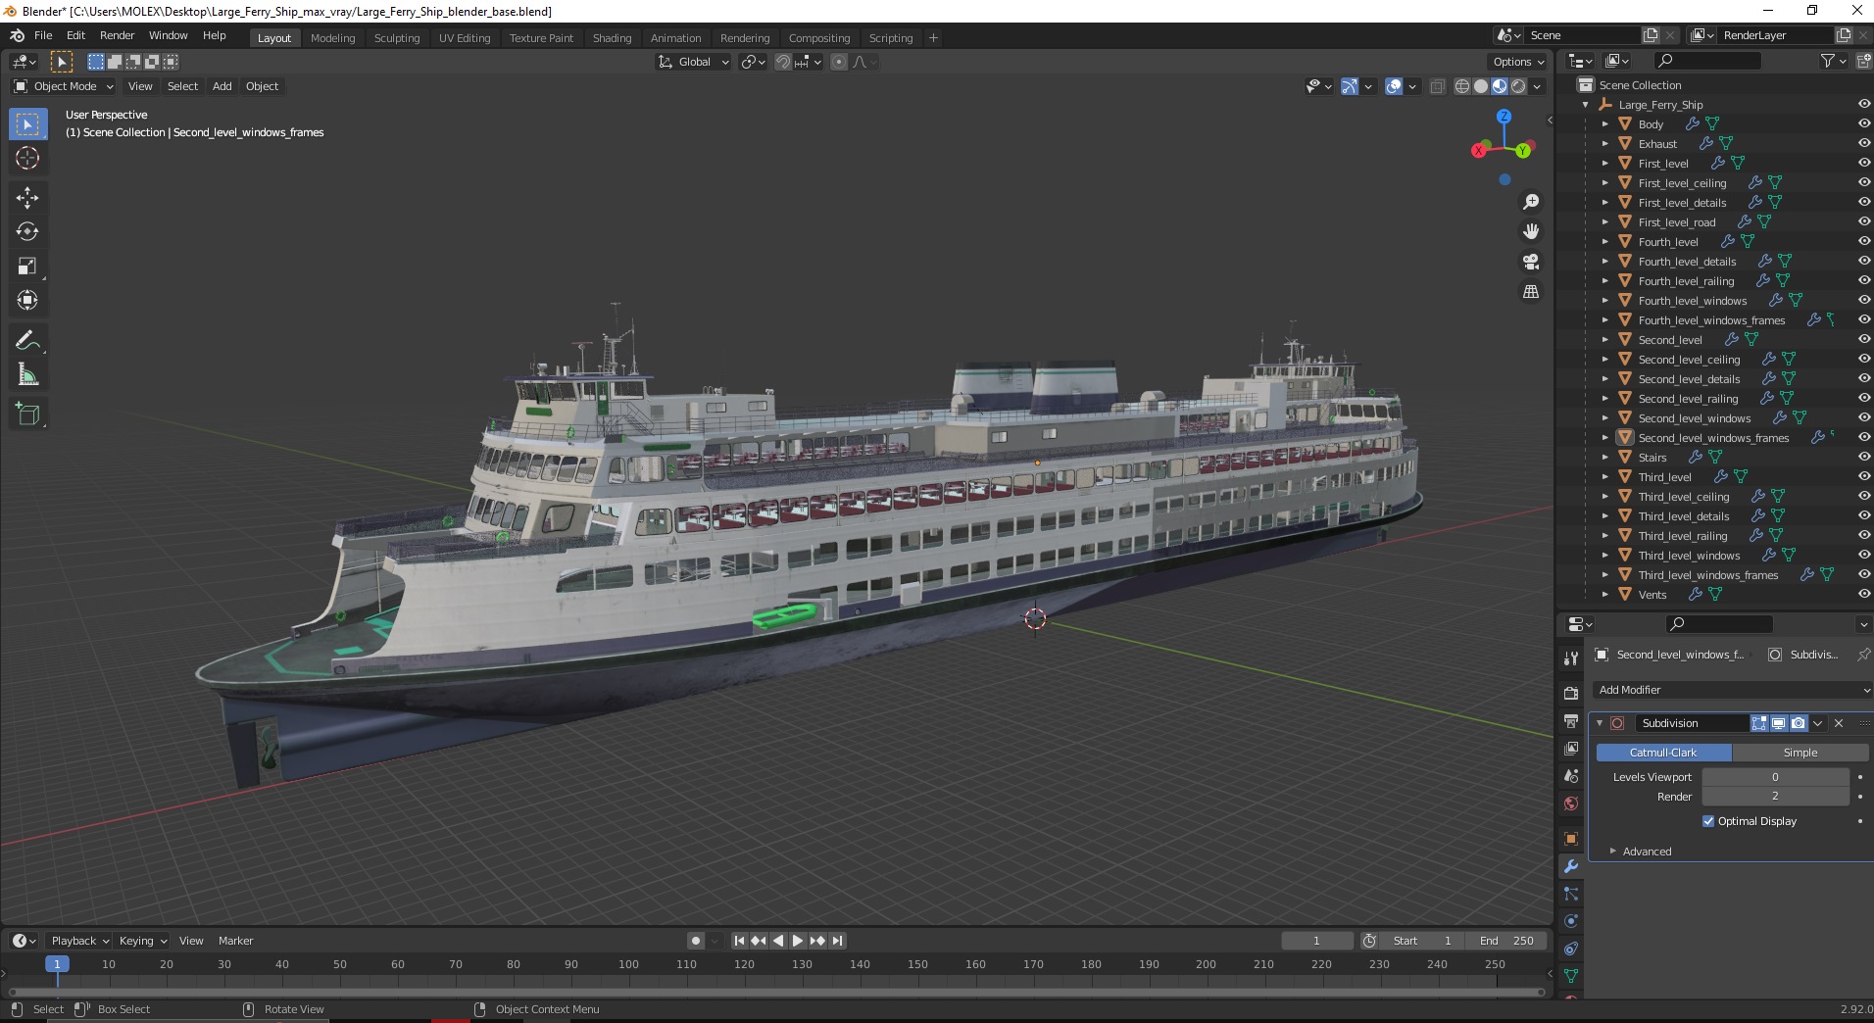Open the Object Mode dropdown
Image resolution: width=1874 pixels, height=1023 pixels.
pos(64,86)
